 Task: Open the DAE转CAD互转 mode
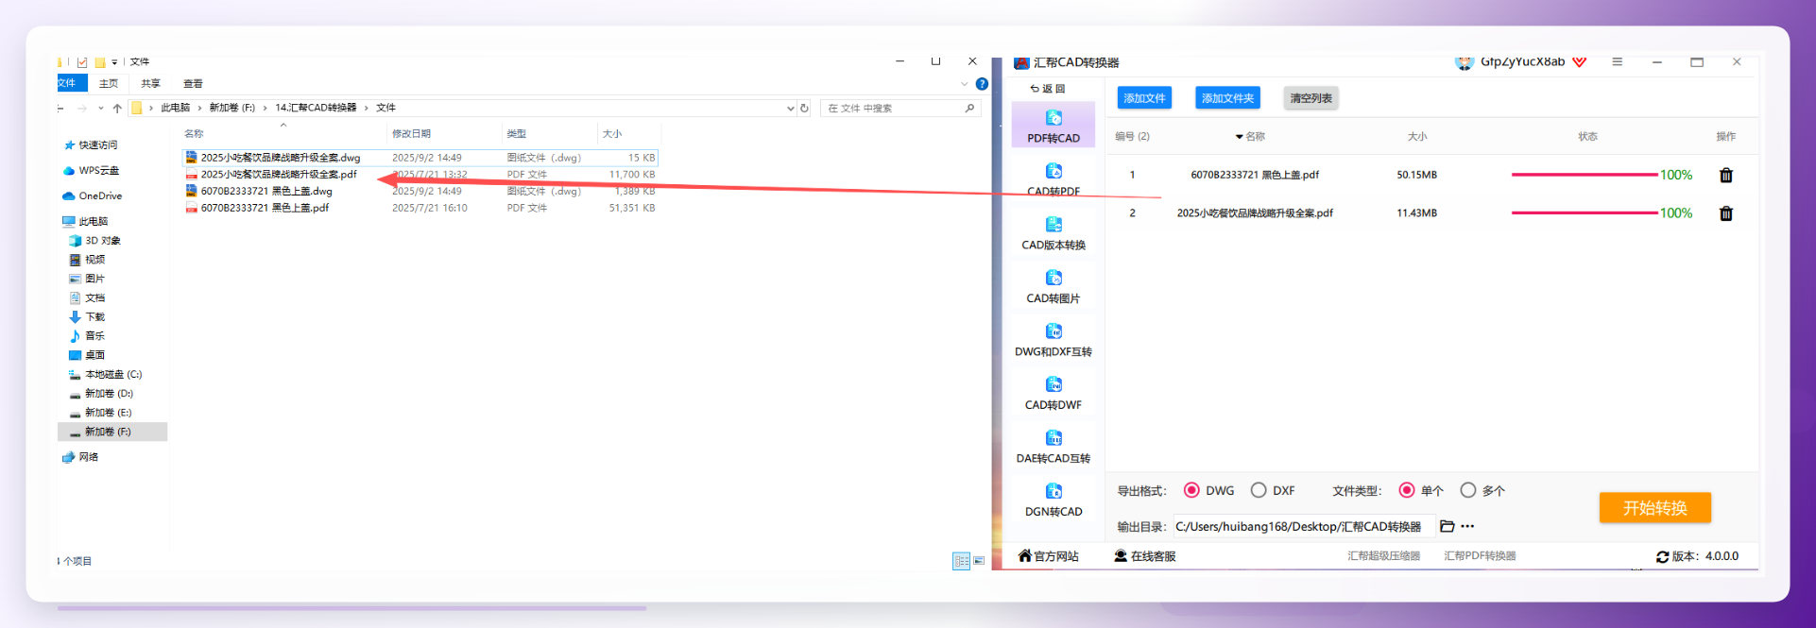1053,447
